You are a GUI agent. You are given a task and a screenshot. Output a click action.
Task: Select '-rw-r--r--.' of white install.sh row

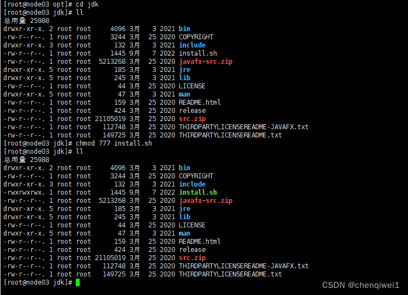tap(24, 53)
